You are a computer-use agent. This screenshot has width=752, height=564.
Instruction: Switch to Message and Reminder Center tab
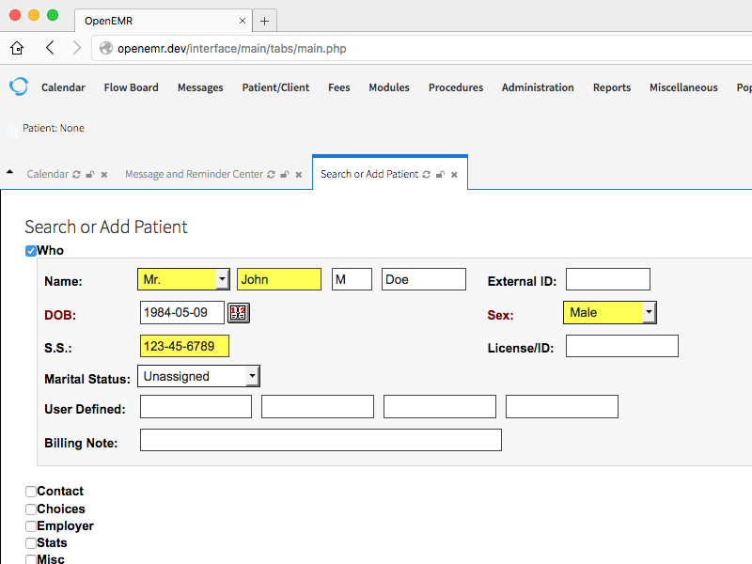pyautogui.click(x=194, y=175)
